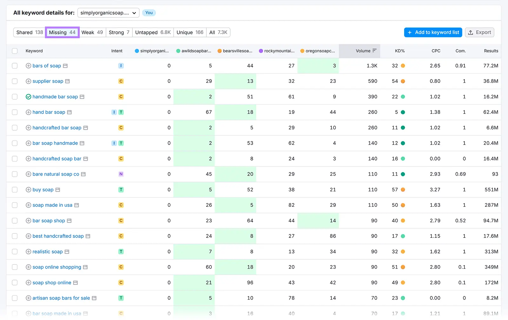Image resolution: width=508 pixels, height=320 pixels.
Task: Expand 'bar soap handmade' with its plus control
Action: [28, 143]
